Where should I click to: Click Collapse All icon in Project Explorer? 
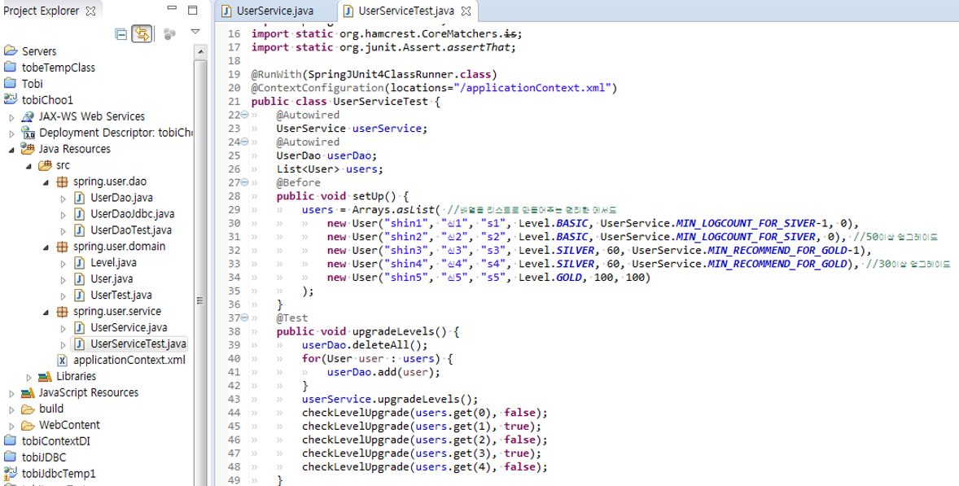coord(121,34)
